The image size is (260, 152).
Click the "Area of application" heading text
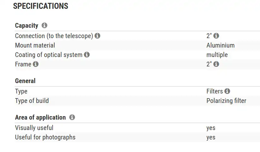tap(40, 117)
